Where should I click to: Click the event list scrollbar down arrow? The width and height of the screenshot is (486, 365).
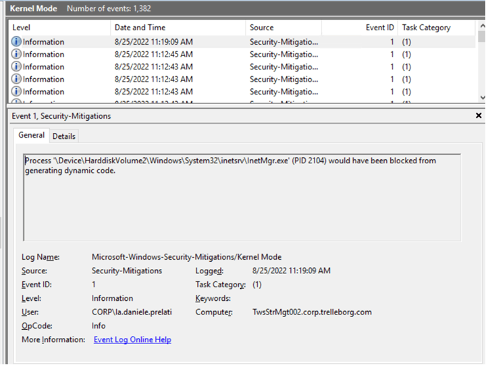pos(482,97)
